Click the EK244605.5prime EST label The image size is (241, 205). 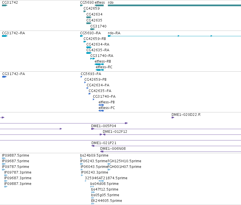(x=107, y=201)
